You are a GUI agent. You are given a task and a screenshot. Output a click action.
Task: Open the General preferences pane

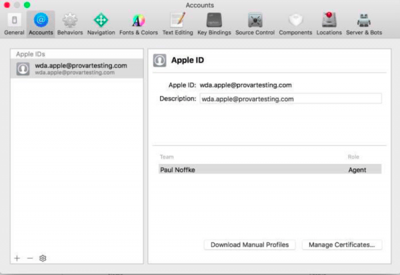[14, 23]
